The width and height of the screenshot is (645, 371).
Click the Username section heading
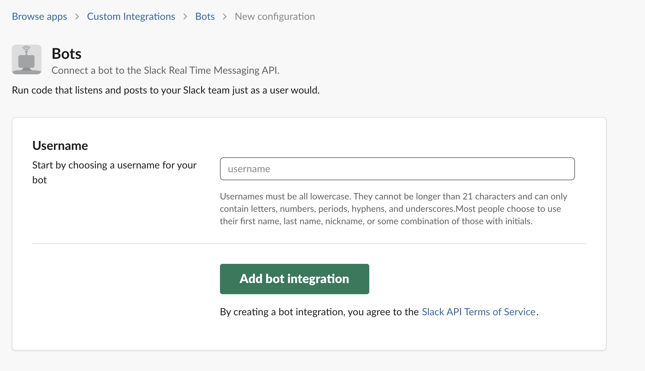pos(60,146)
